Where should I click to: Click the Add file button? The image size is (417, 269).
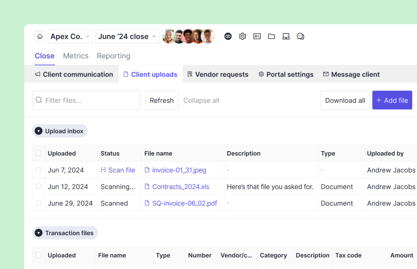click(x=392, y=100)
